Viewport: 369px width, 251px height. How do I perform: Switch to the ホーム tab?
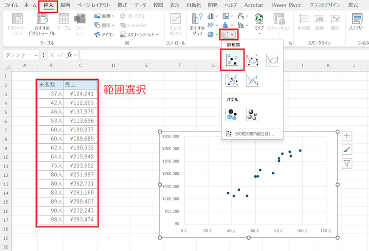pyautogui.click(x=30, y=5)
